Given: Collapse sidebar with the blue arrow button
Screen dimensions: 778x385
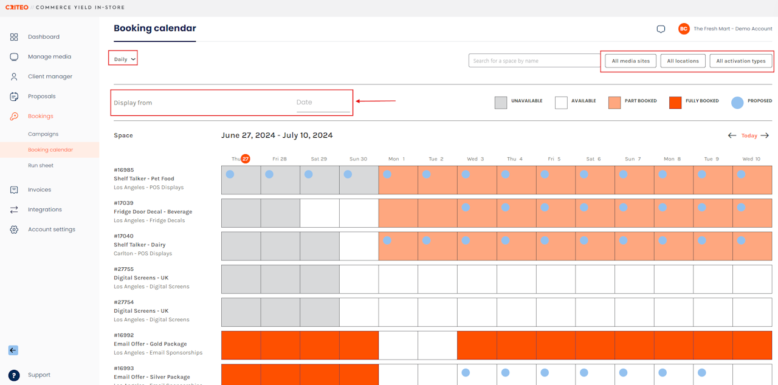Looking at the screenshot, I should click(x=13, y=350).
